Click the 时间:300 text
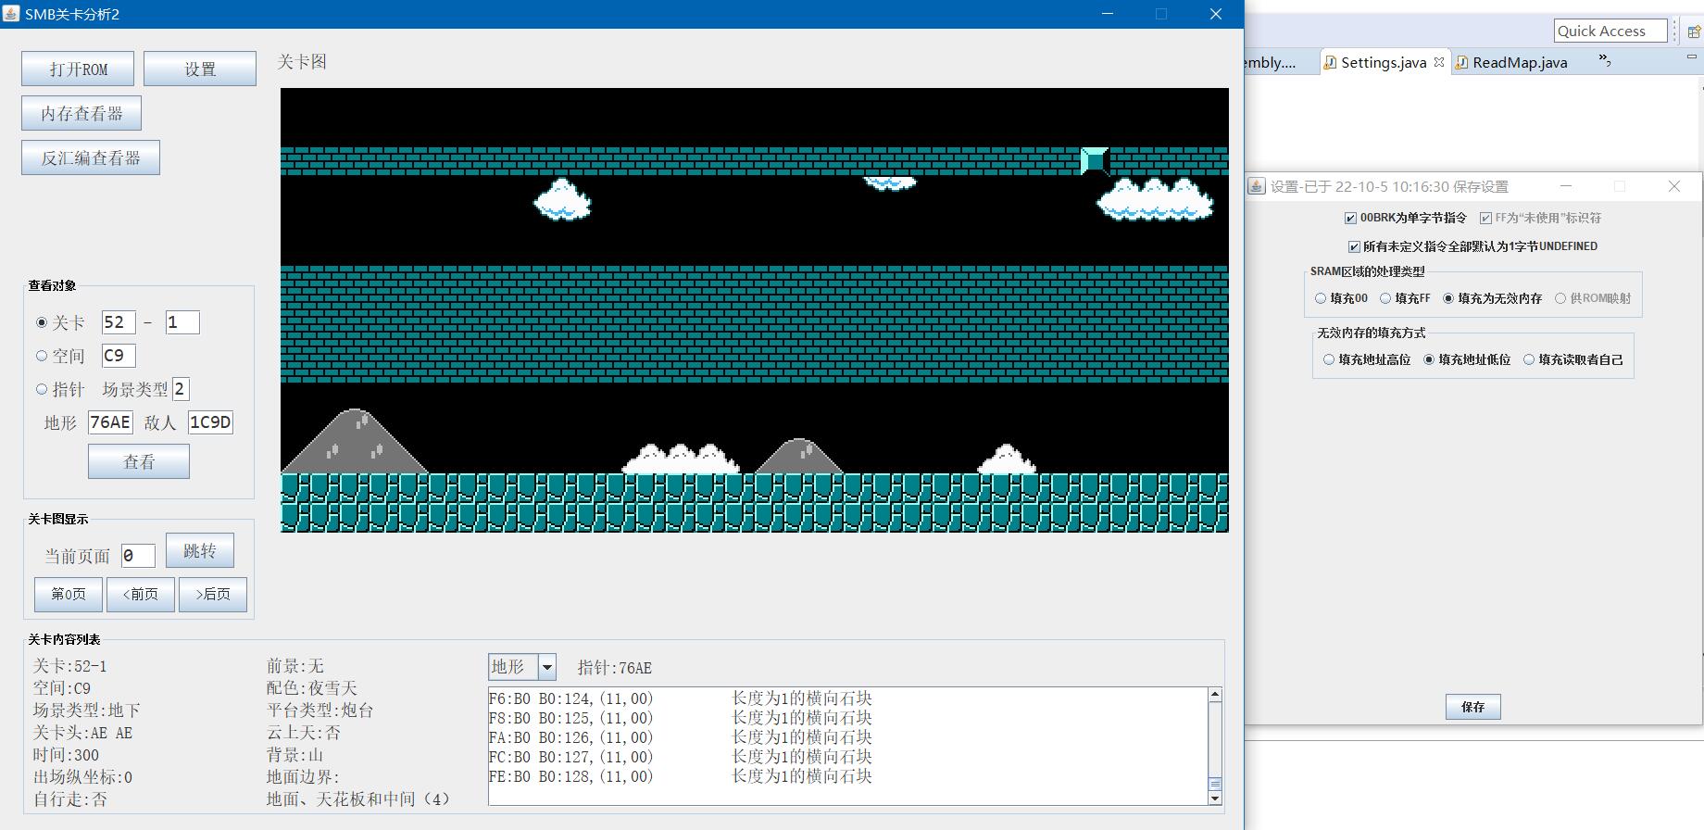Viewport: 1704px width, 830px height. click(x=66, y=755)
